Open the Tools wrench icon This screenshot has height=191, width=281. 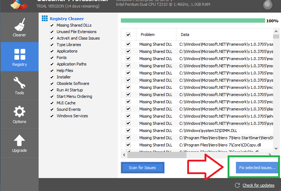pyautogui.click(x=19, y=83)
